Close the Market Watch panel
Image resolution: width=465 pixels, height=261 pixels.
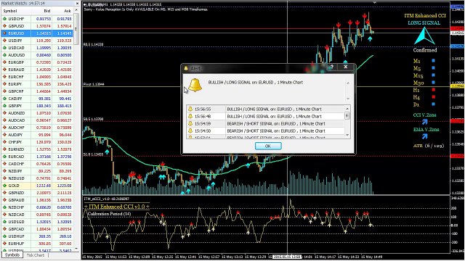click(77, 3)
